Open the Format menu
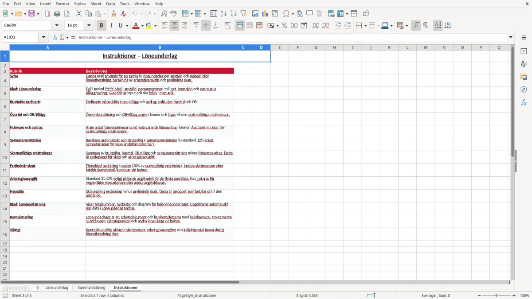The height and width of the screenshot is (299, 532). pos(62,4)
